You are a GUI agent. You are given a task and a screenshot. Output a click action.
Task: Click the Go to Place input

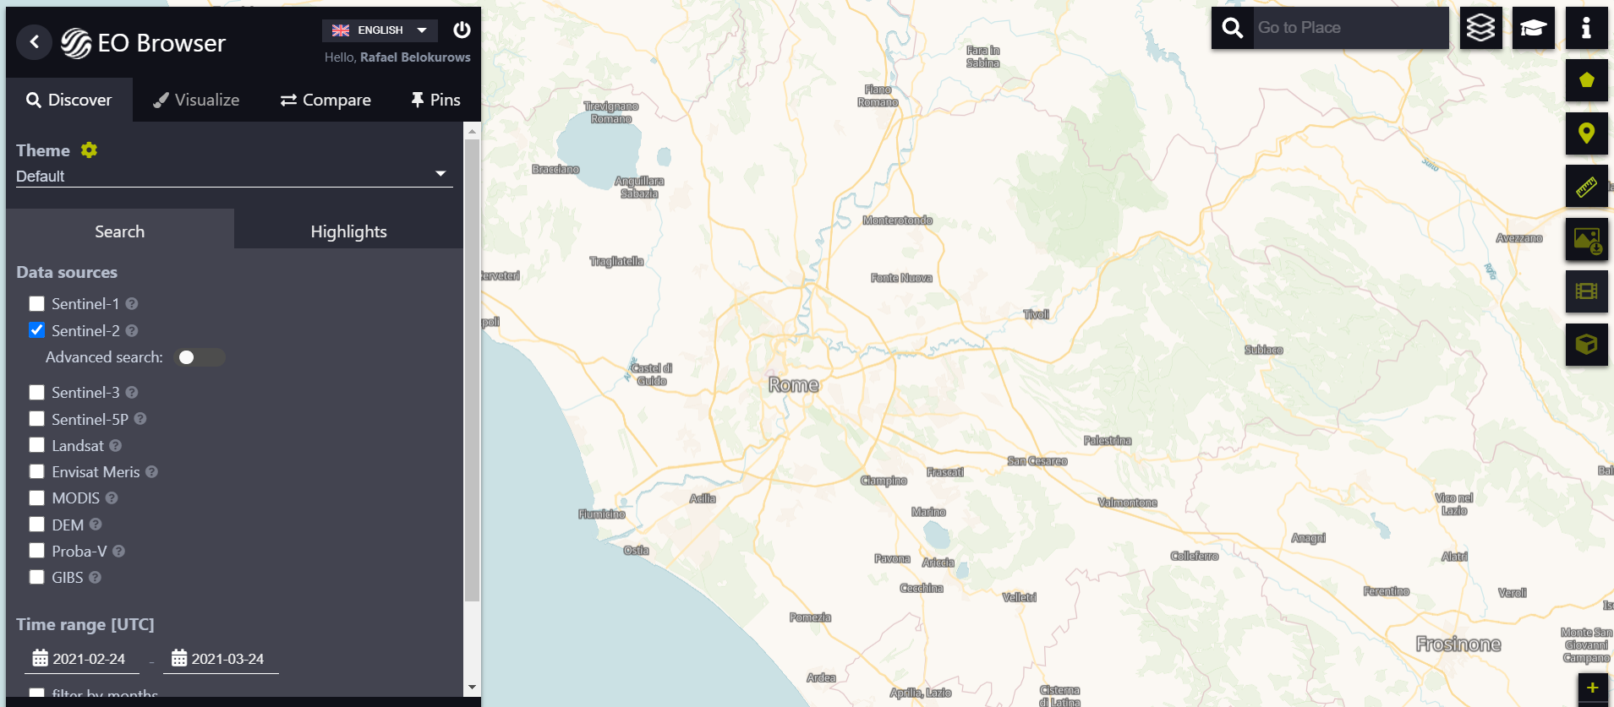click(1351, 28)
